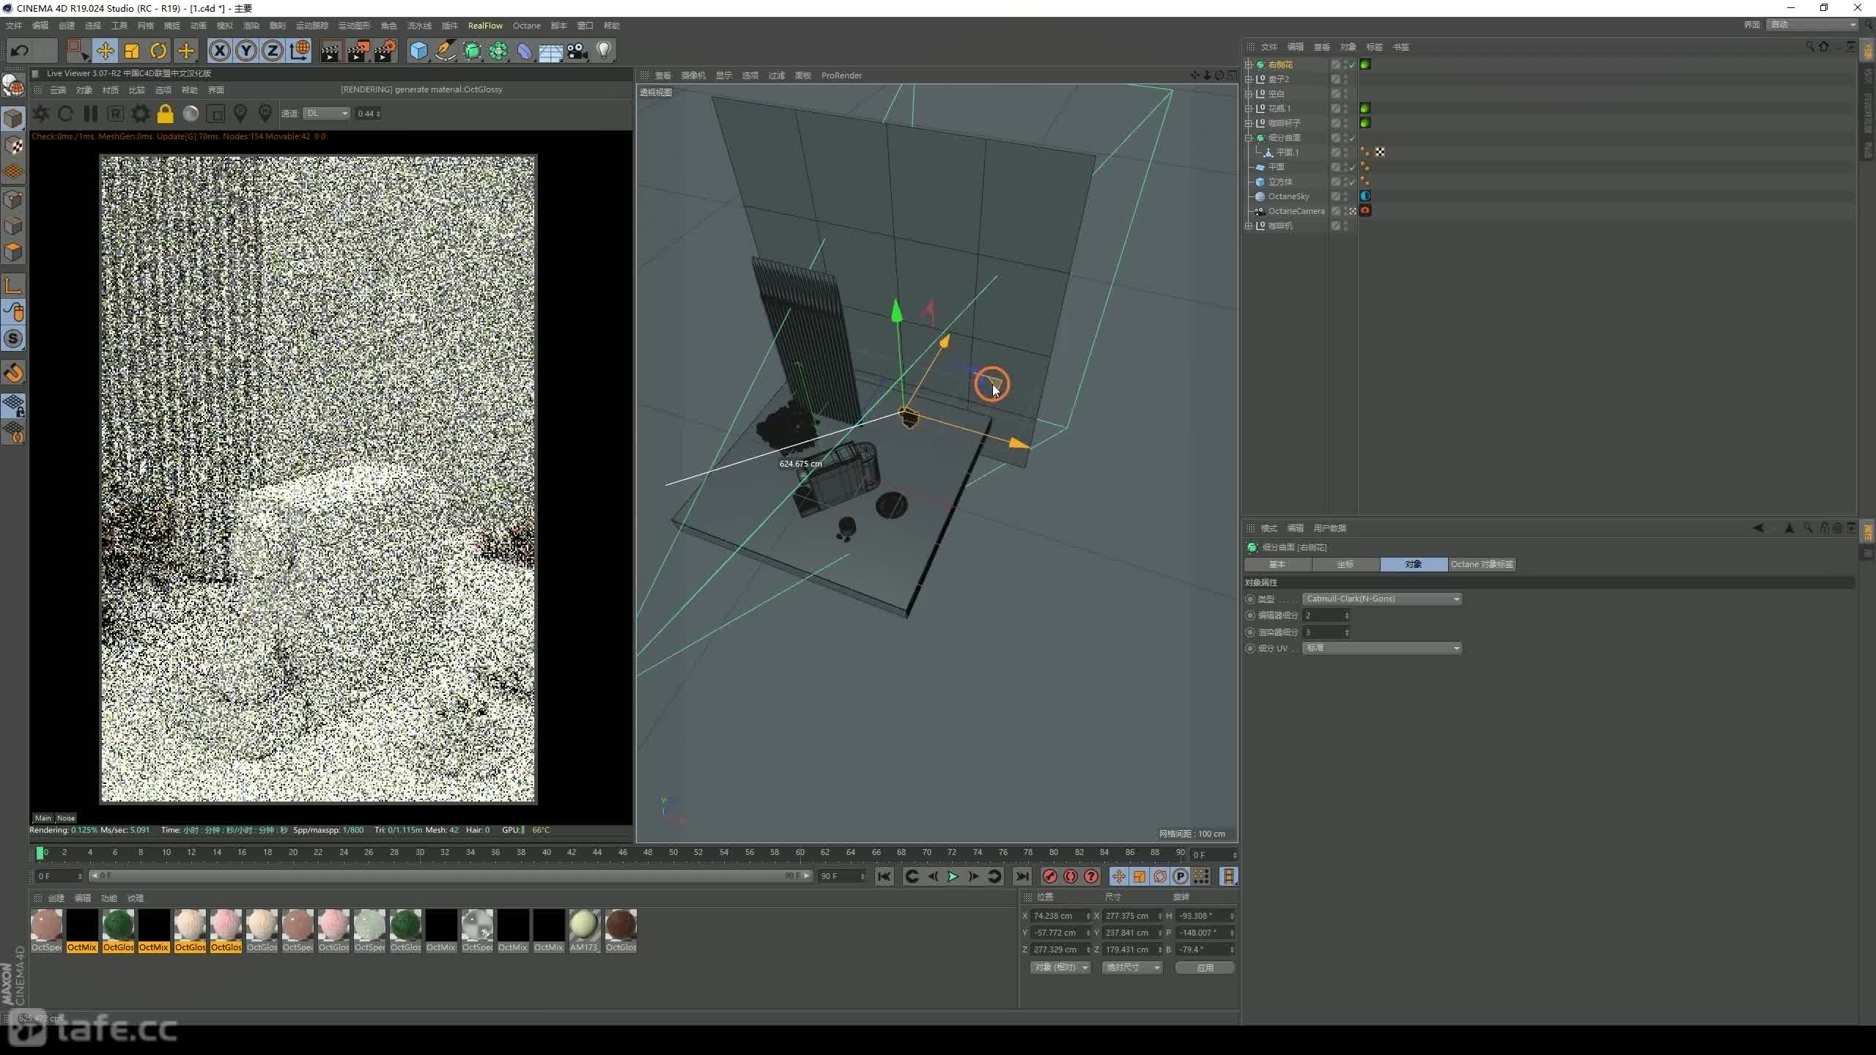This screenshot has height=1055, width=1876.
Task: Click the blue cube primitive icon
Action: point(418,51)
